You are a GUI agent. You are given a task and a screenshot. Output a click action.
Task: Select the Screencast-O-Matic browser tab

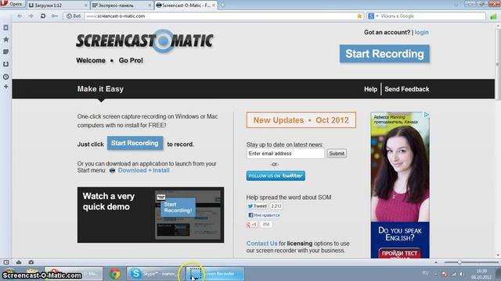[x=186, y=5]
